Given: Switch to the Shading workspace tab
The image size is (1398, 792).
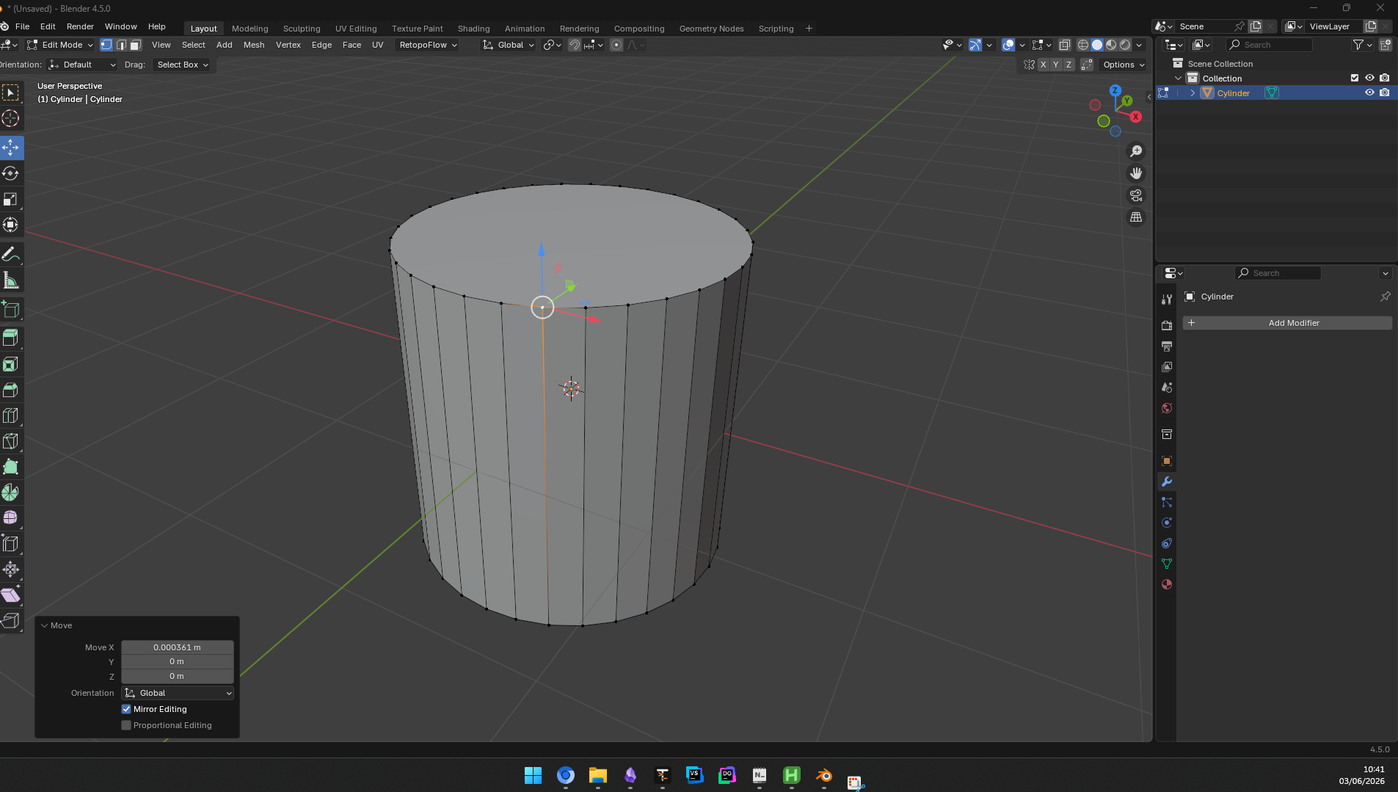Looking at the screenshot, I should pyautogui.click(x=473, y=29).
